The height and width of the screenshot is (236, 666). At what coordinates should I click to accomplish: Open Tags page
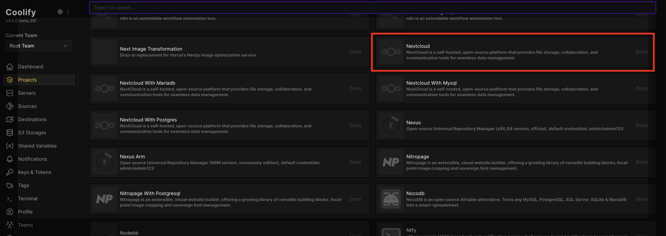click(x=39, y=186)
